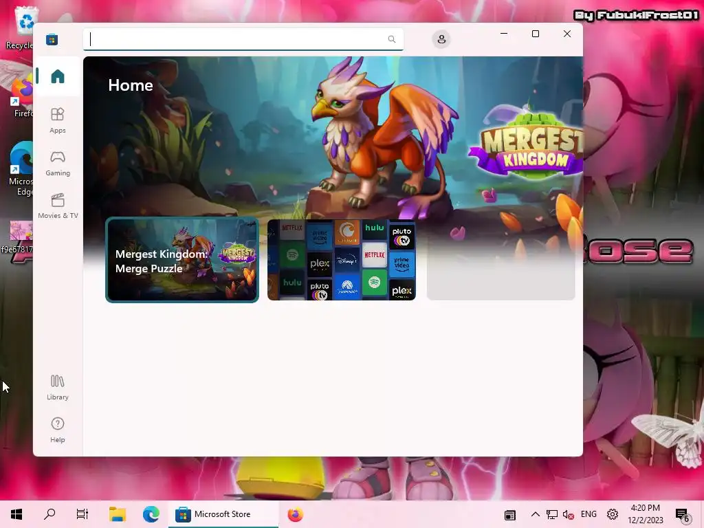This screenshot has height=528, width=704.
Task: Switch ENG input language indicator
Action: (x=588, y=514)
